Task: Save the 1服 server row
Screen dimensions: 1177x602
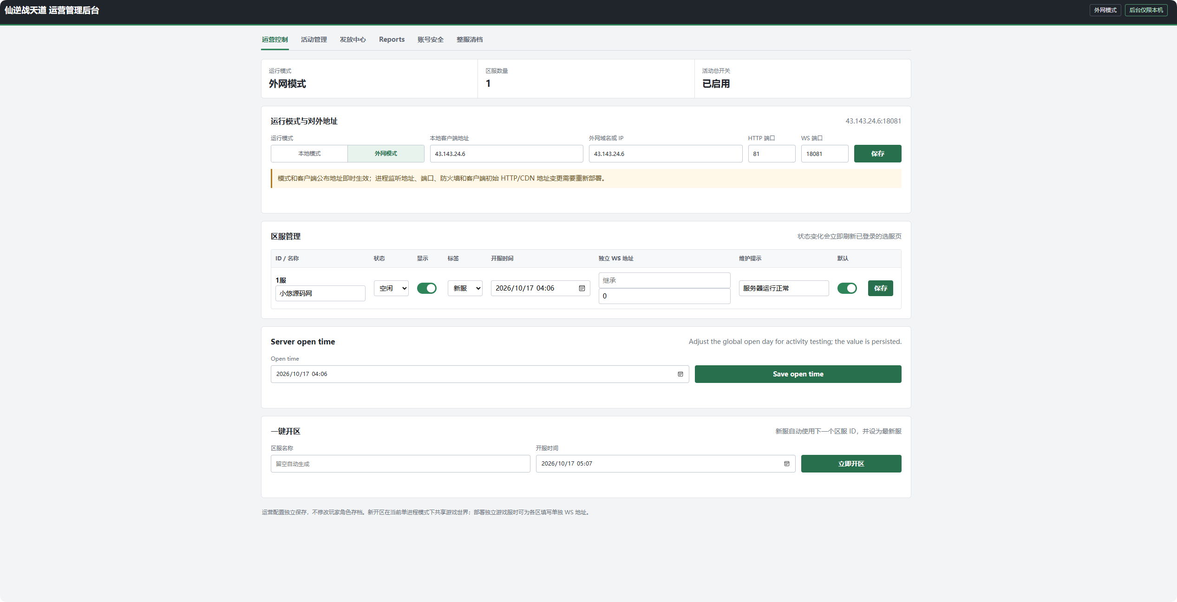Action: (x=880, y=288)
